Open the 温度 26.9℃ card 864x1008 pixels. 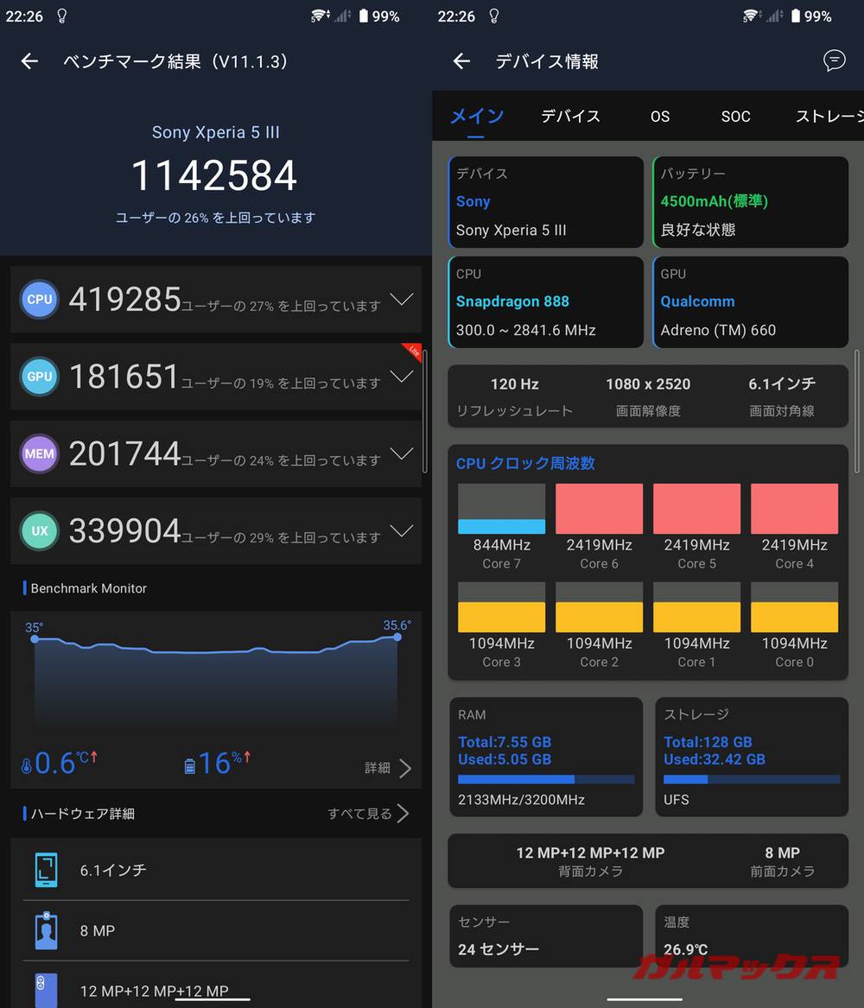752,936
